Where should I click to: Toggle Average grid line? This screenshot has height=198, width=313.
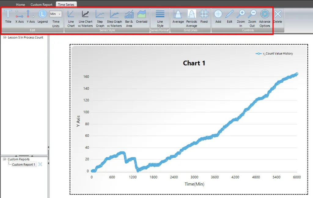(178, 17)
